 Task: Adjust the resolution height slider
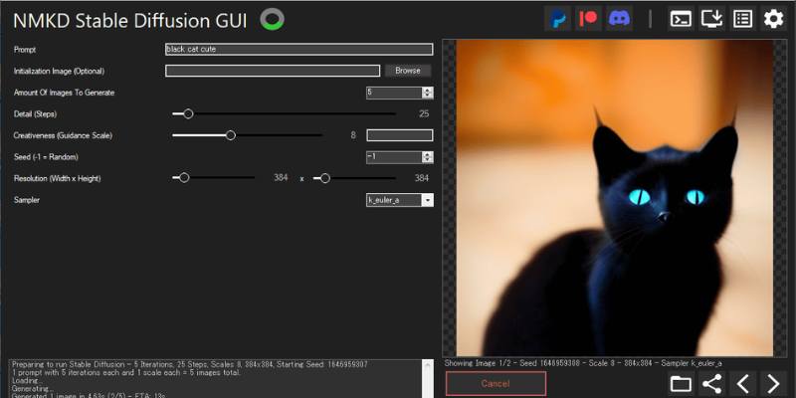[355, 178]
